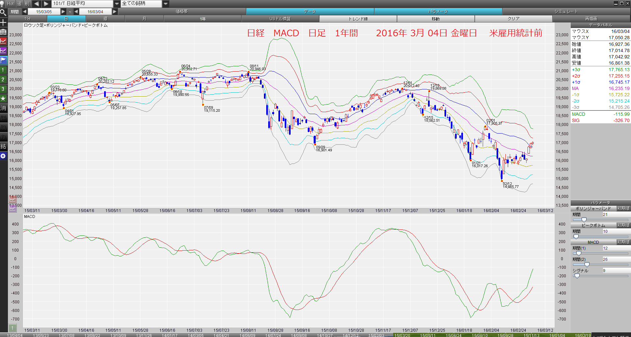Switch to chart layout preset 2

(3, 79)
